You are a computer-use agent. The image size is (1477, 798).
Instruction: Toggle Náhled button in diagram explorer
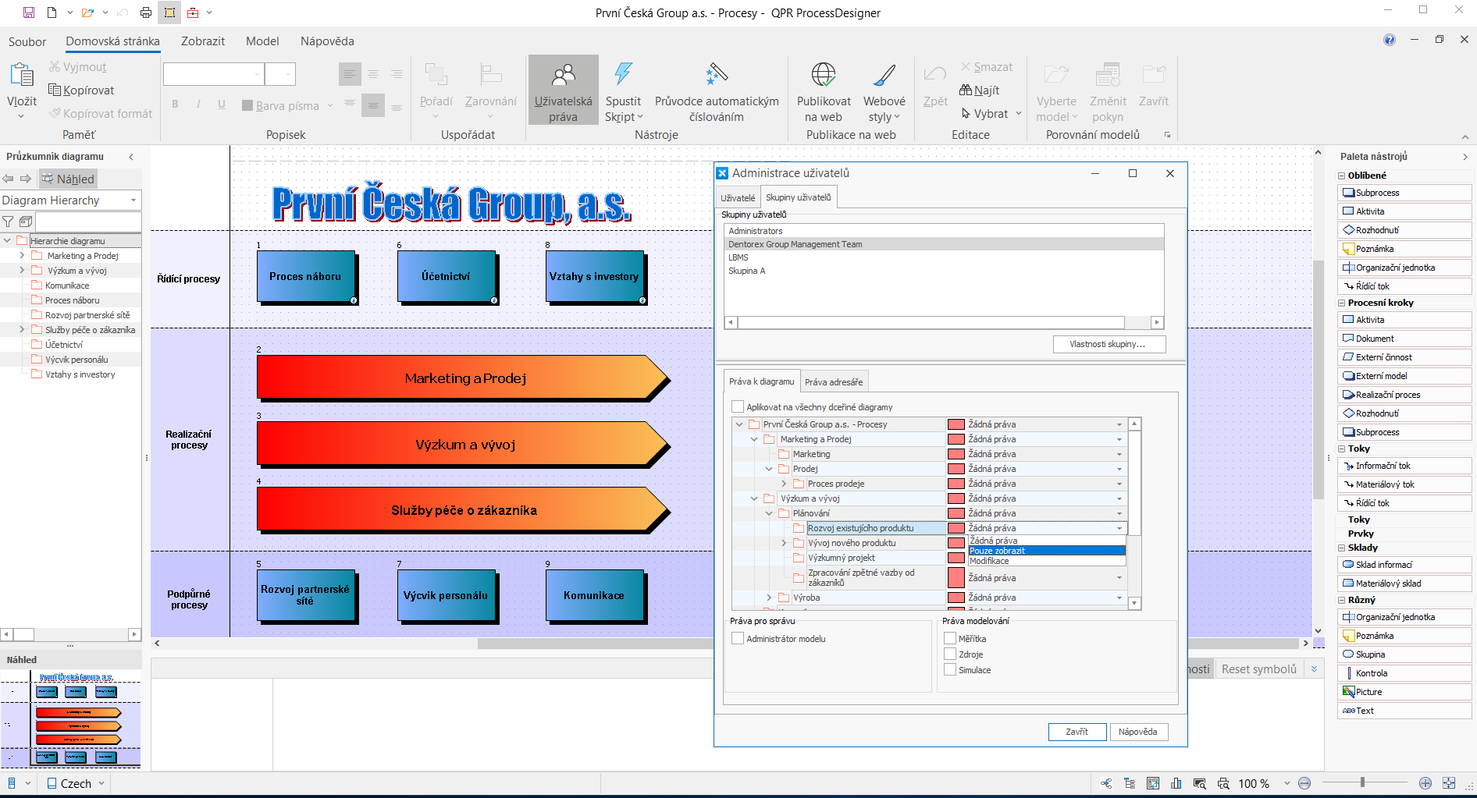tap(68, 179)
